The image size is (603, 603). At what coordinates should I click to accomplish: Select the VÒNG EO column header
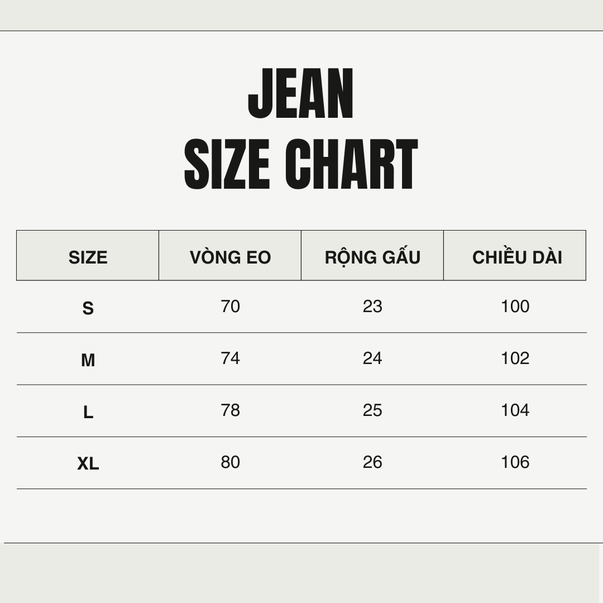230,255
